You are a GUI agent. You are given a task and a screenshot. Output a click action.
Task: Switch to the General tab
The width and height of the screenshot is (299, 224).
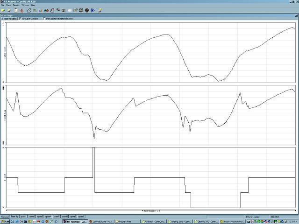coord(5,217)
